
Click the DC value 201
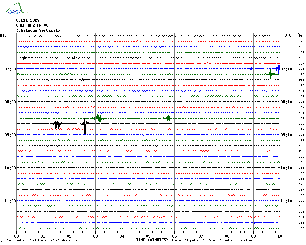(302, 151)
